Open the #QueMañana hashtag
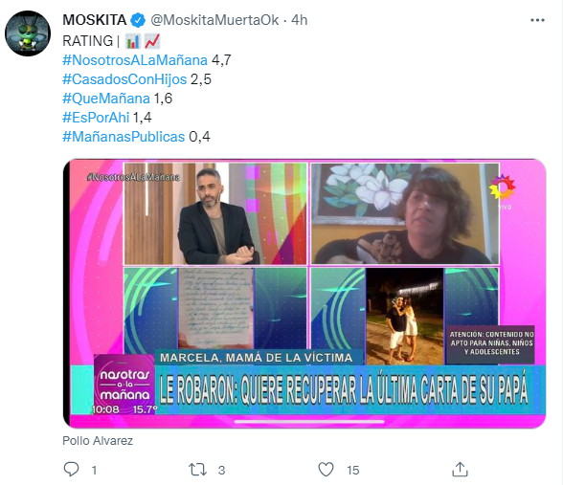This screenshot has width=563, height=485. [x=106, y=99]
